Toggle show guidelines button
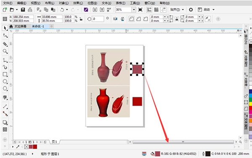This screenshot has width=252, height=158. pos(163,10)
